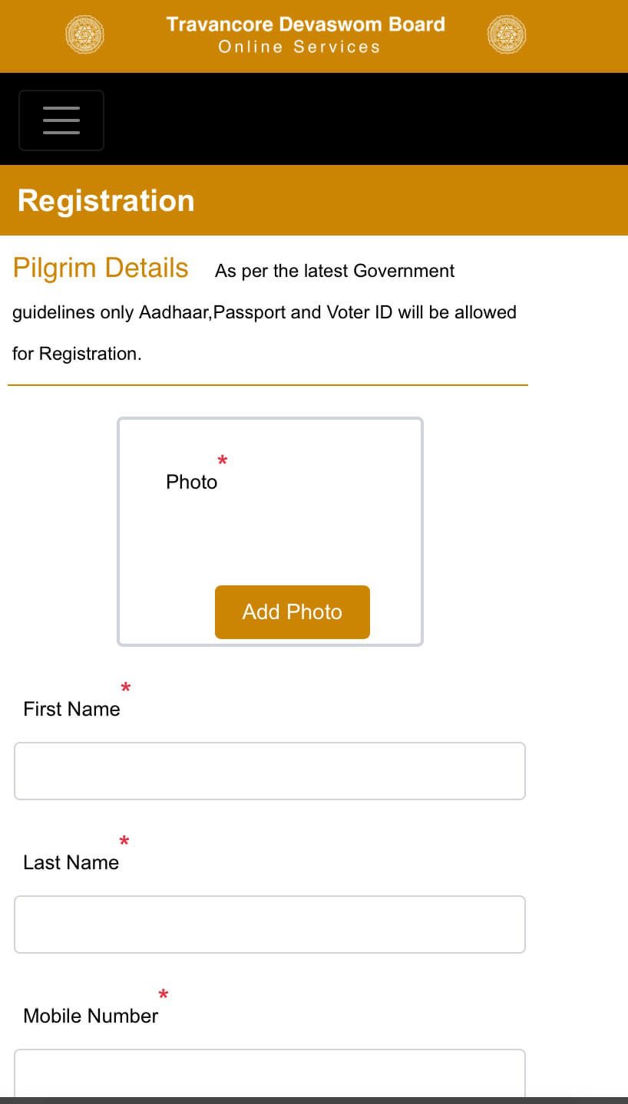Click the left Devaswom Board emblem

click(84, 35)
